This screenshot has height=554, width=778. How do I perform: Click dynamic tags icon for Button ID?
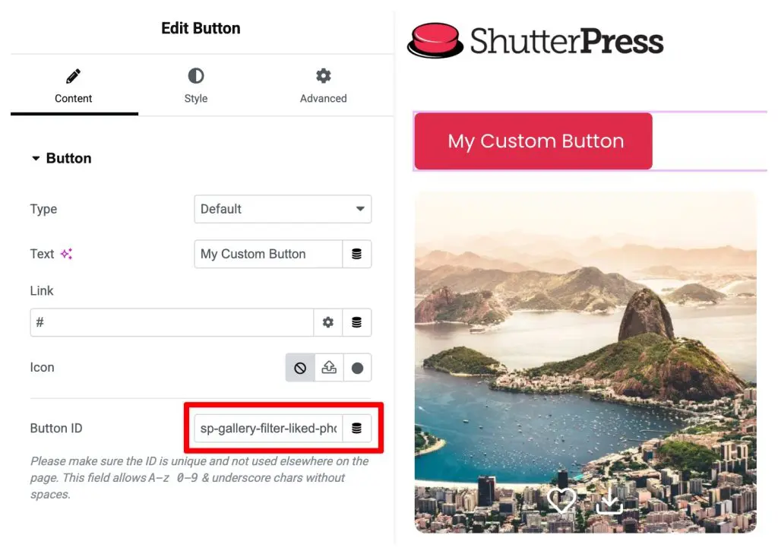(357, 428)
